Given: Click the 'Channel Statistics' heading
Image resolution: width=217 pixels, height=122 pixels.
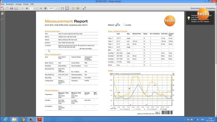Looking at the screenshot, I should [52, 90].
